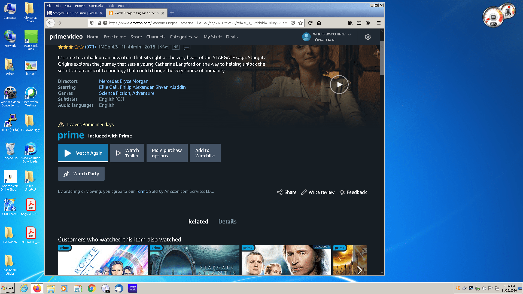523x294 pixels.
Task: Open the Bookmarks menu
Action: (x=96, y=6)
